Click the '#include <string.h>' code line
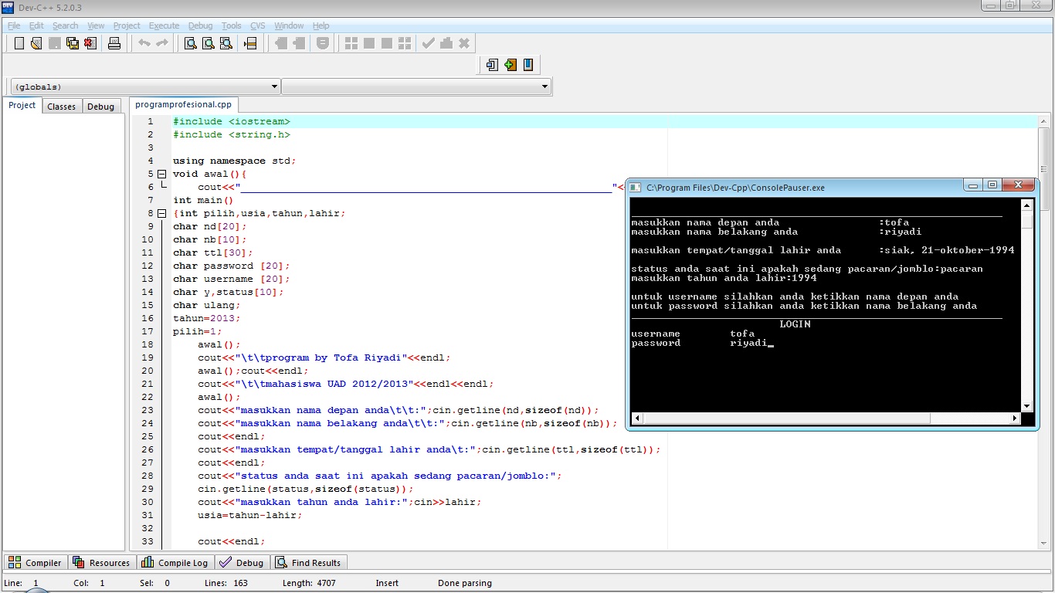The image size is (1055, 593). 232,134
